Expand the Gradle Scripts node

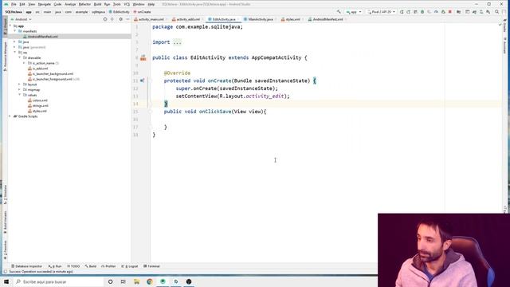(10, 116)
